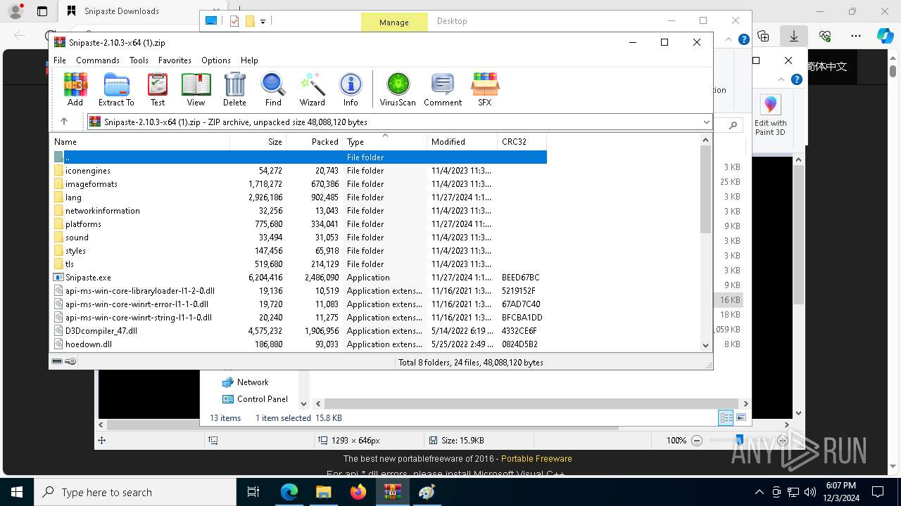Screen dimensions: 901x506
Task: Click Paint zoom out minus button
Action: click(697, 441)
